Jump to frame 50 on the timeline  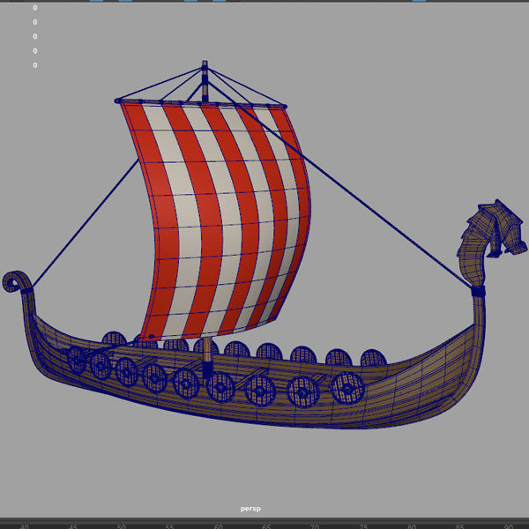pyautogui.click(x=121, y=526)
